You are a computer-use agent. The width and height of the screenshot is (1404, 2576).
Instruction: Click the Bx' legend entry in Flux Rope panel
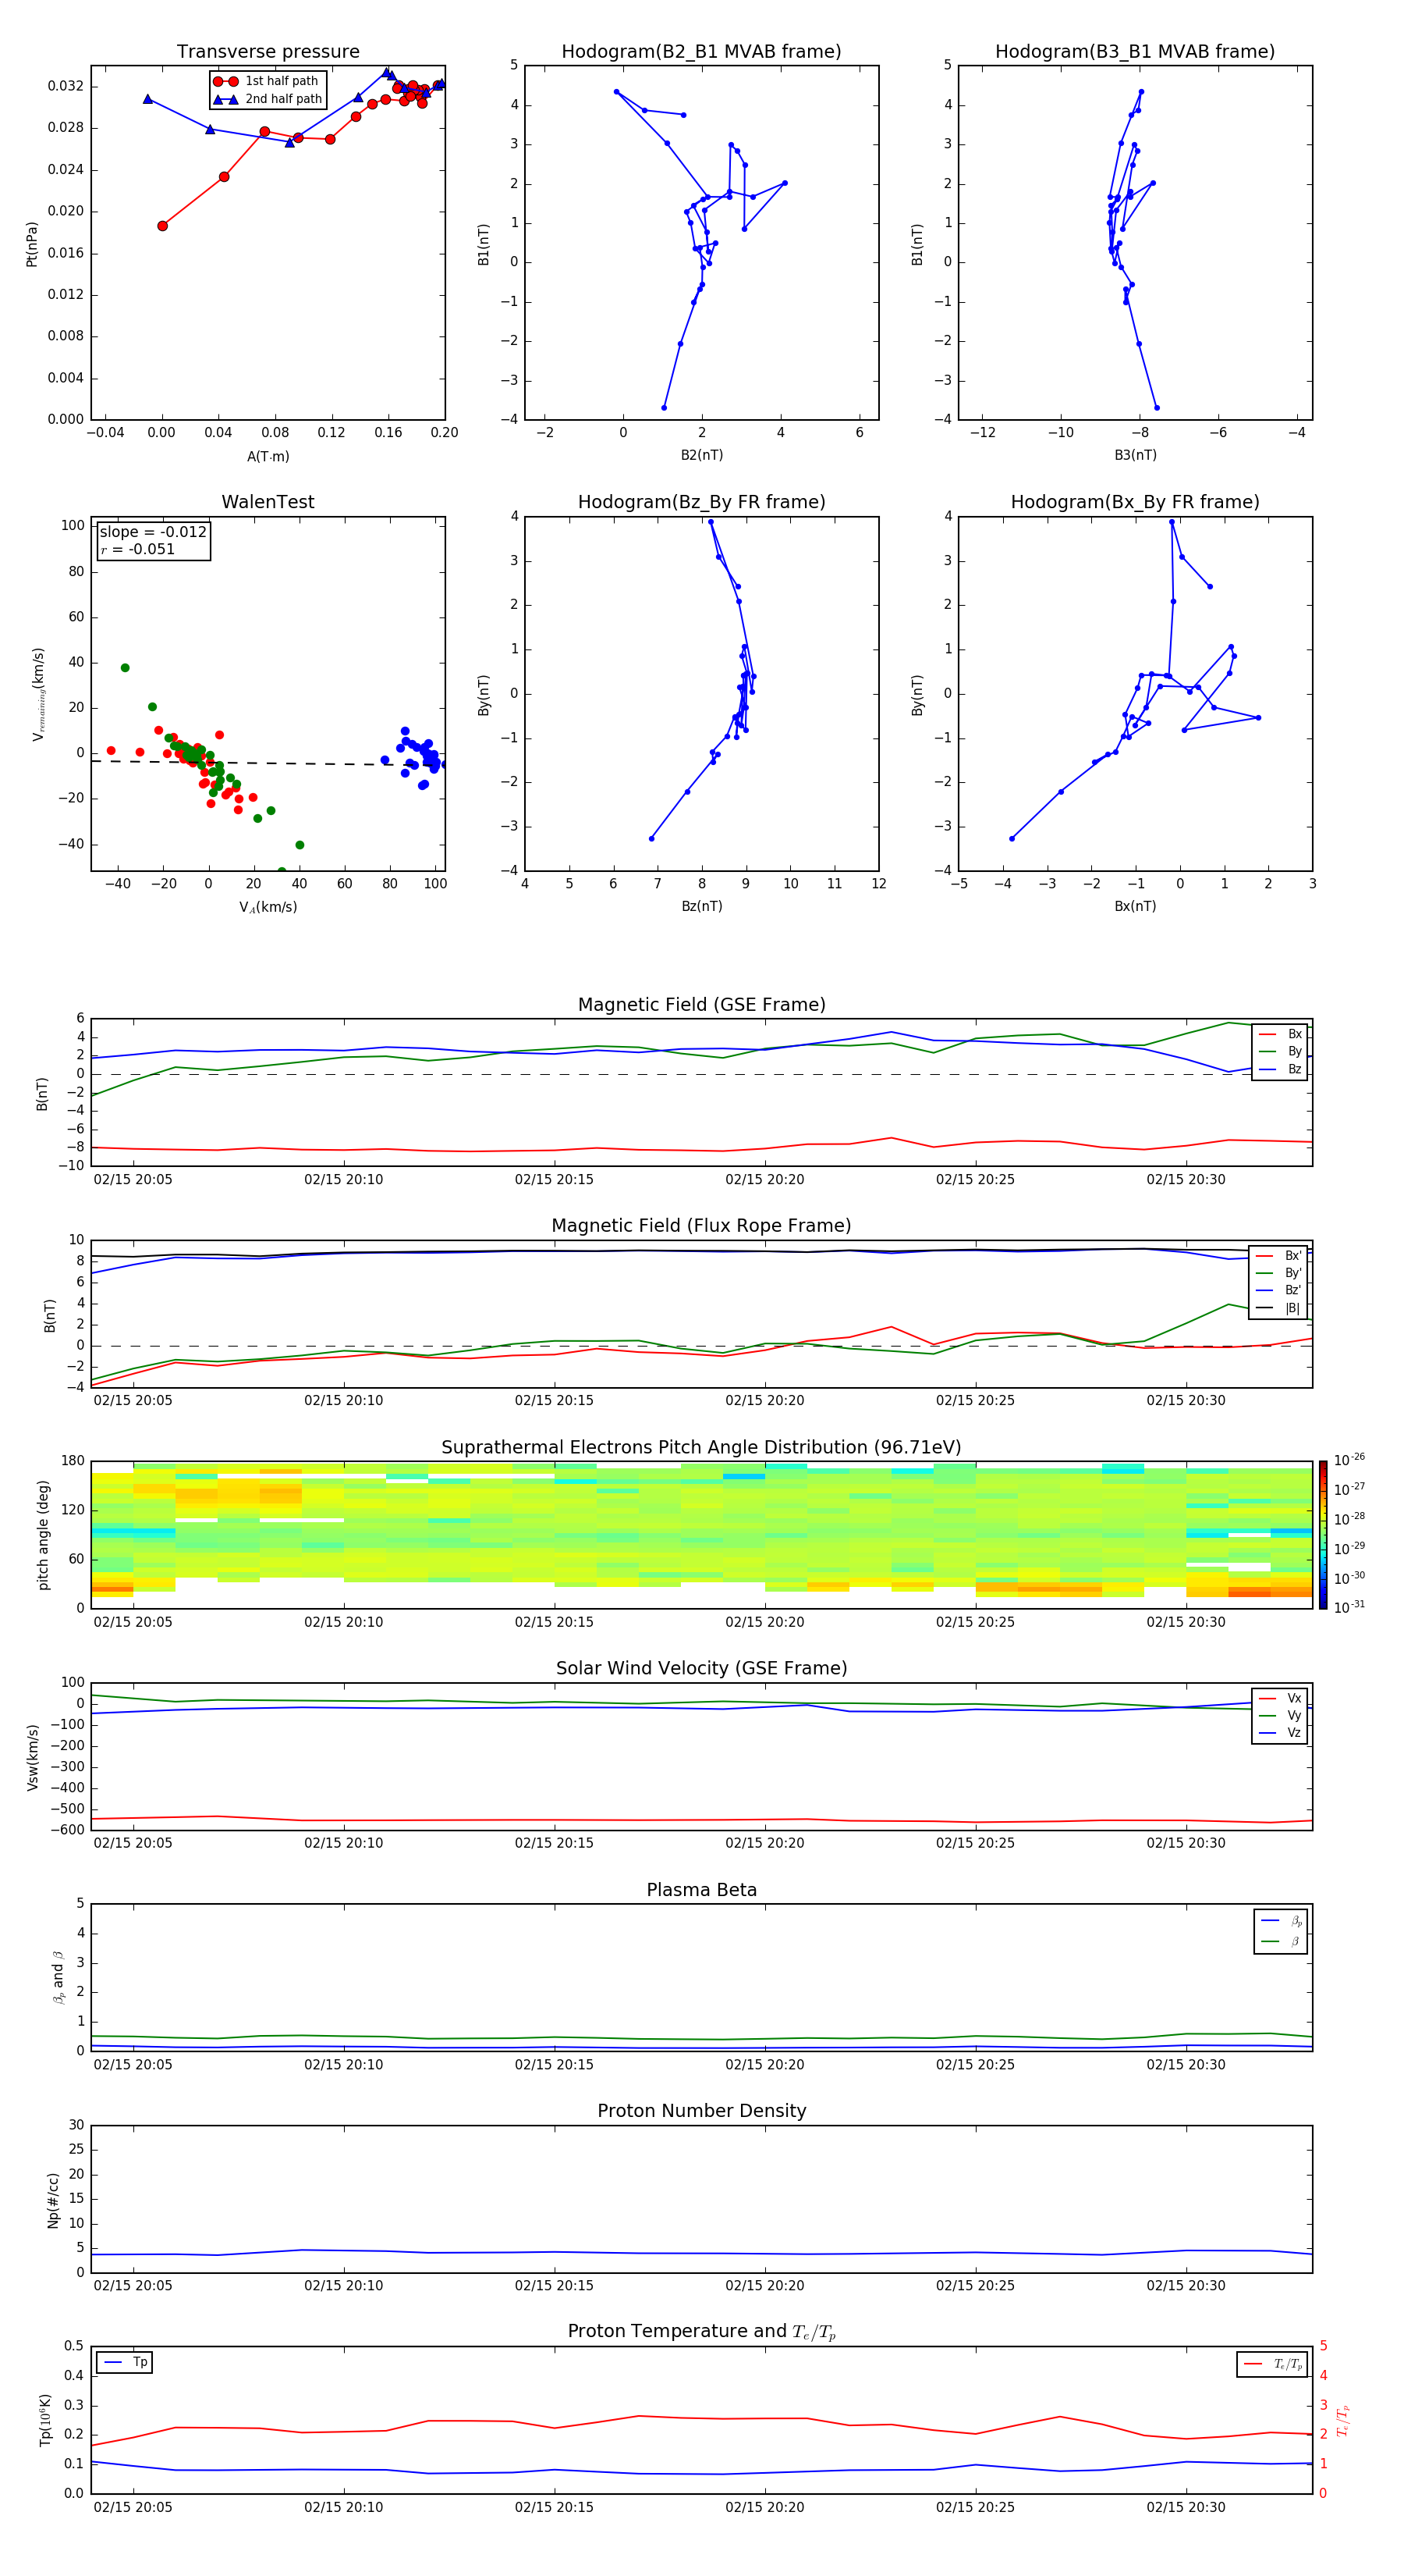click(1279, 1256)
